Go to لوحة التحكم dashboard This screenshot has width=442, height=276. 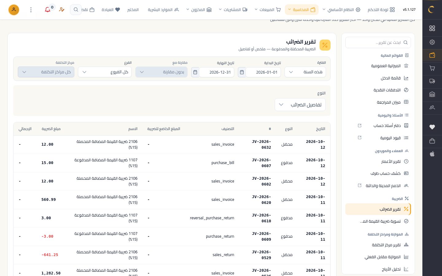coord(381,10)
